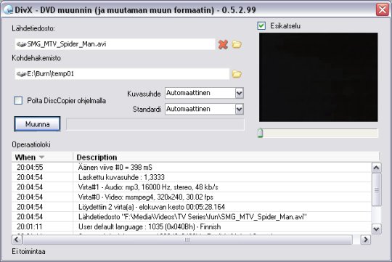Clear source file with red X icon
This screenshot has height=262, width=392.
click(x=223, y=44)
